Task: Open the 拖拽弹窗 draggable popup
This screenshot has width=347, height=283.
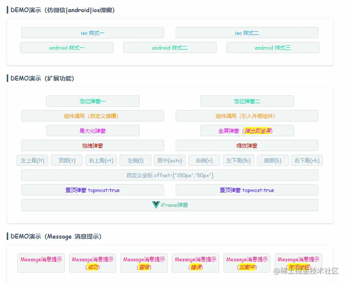Action: pyautogui.click(x=93, y=145)
